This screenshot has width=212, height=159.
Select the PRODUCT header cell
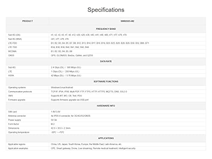[28, 21]
